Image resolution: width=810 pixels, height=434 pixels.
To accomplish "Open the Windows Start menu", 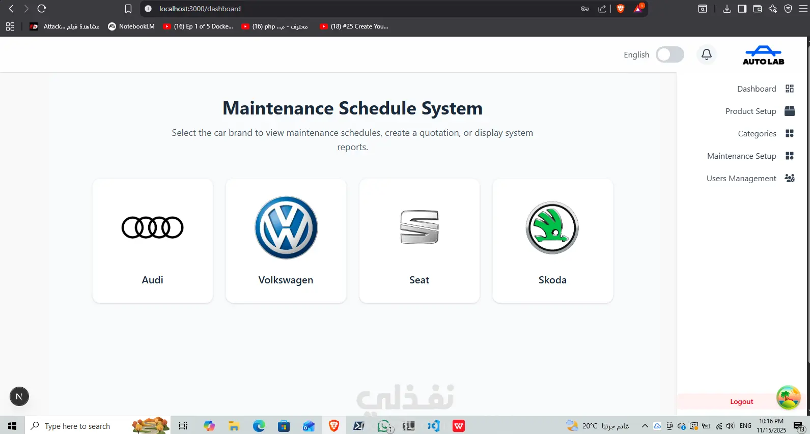I will point(12,426).
